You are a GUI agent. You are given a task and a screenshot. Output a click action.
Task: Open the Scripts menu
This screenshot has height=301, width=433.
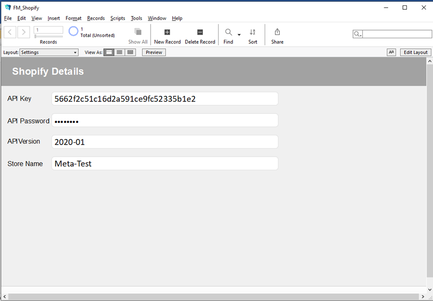pos(118,18)
